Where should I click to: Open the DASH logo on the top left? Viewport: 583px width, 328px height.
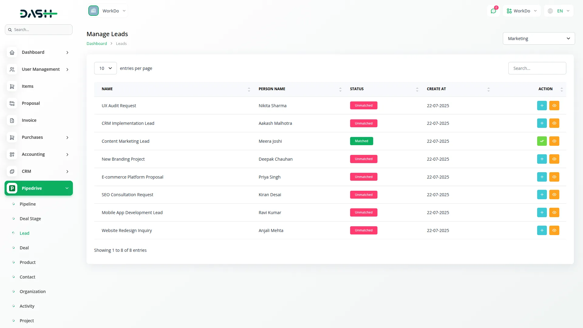39,13
